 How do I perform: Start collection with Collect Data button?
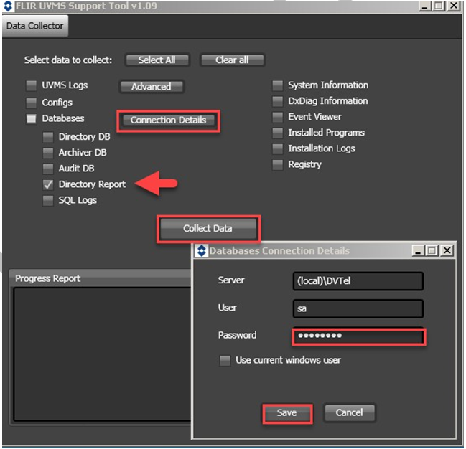tap(208, 229)
